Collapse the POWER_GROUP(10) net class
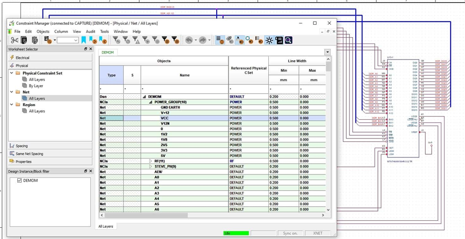This screenshot has height=239, width=465. click(151, 102)
